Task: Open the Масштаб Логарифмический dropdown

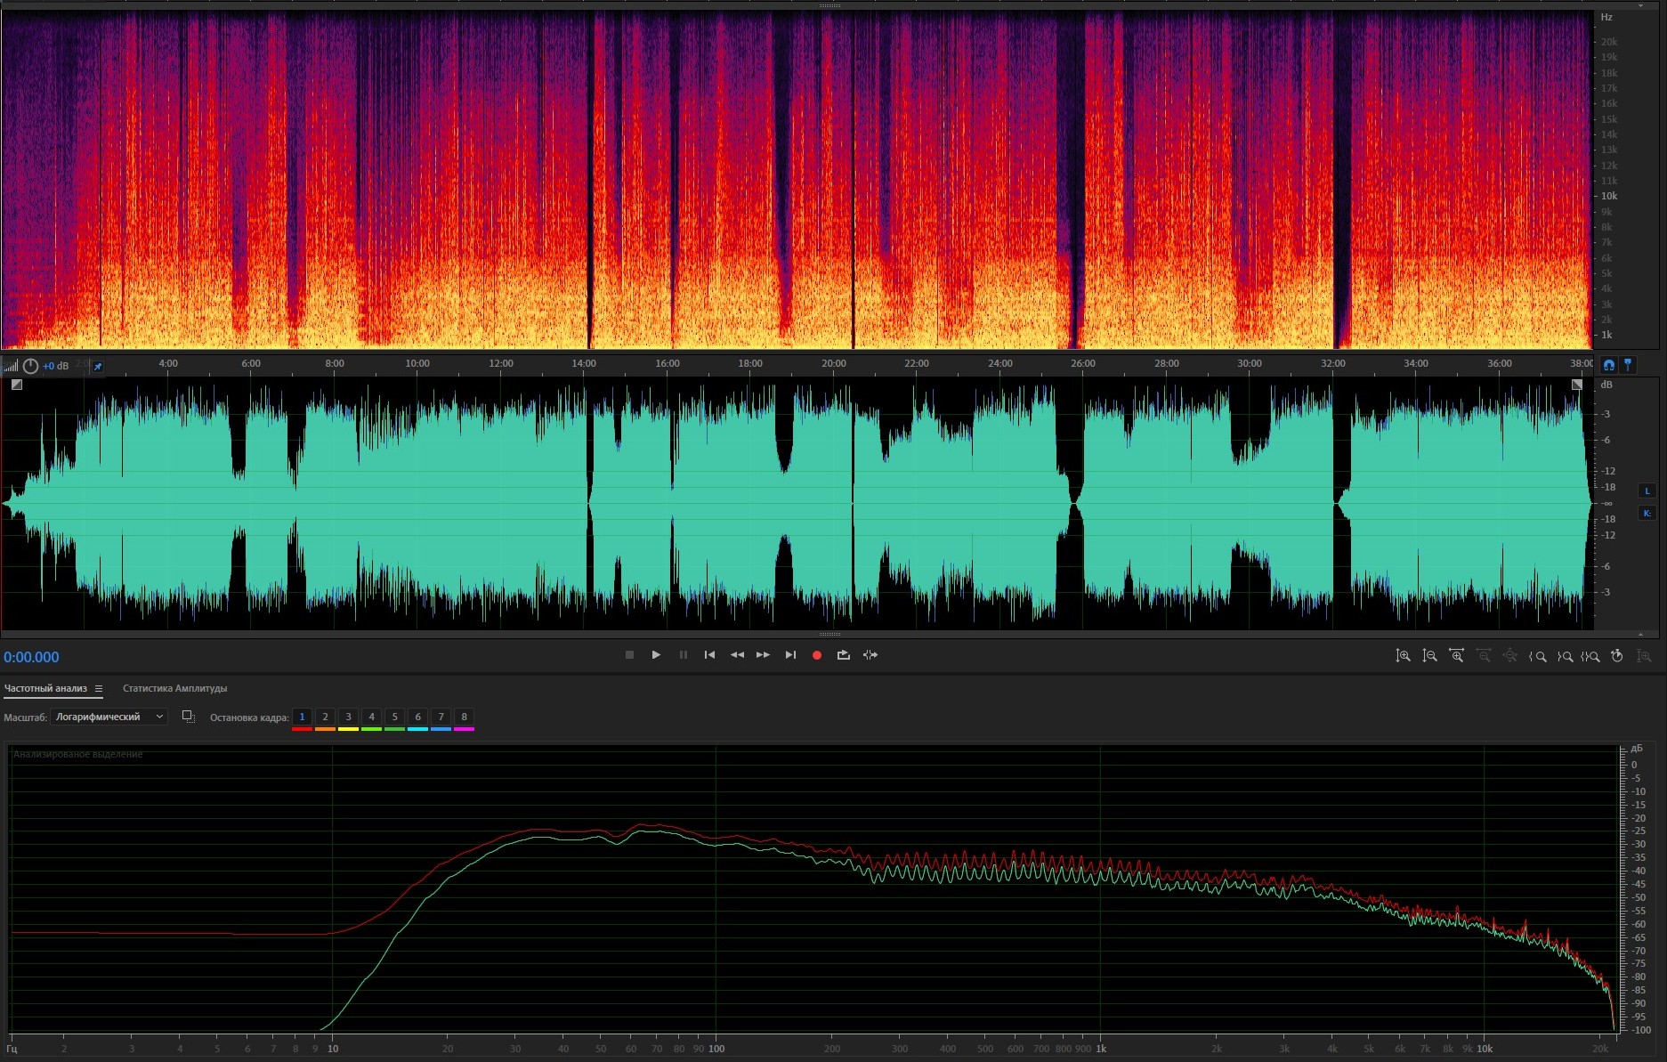Action: pyautogui.click(x=109, y=717)
